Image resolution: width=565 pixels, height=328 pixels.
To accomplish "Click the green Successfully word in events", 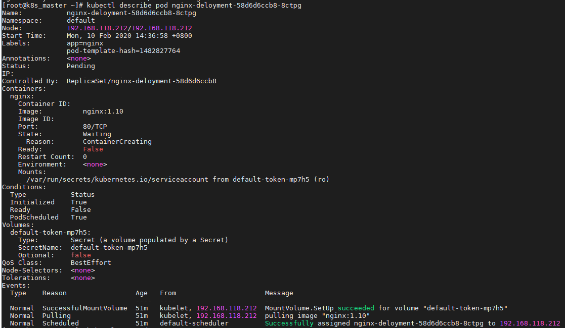I will click(x=289, y=323).
